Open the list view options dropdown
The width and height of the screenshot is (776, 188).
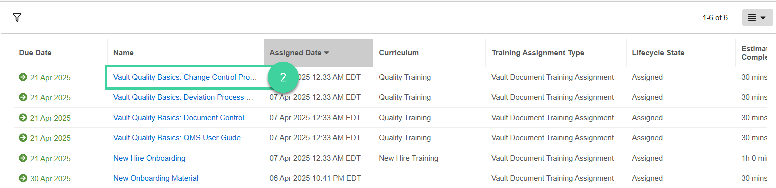(757, 18)
